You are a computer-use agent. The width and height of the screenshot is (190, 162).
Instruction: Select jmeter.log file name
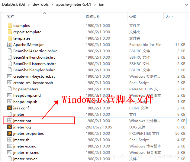point(22,127)
